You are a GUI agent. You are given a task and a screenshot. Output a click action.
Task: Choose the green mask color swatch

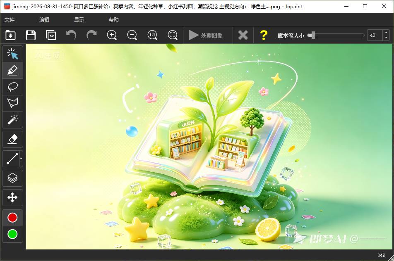pyautogui.click(x=12, y=234)
